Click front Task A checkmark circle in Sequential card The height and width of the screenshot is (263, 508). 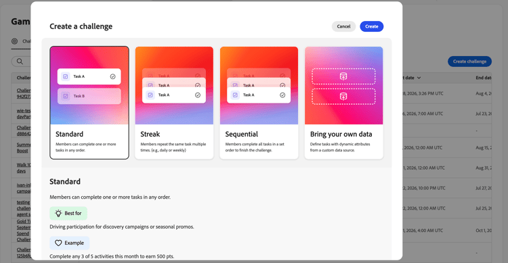282,95
